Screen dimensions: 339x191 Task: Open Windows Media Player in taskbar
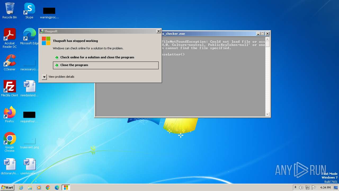(x=39, y=188)
